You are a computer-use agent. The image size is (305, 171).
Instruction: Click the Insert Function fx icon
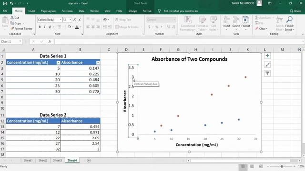pos(50,41)
